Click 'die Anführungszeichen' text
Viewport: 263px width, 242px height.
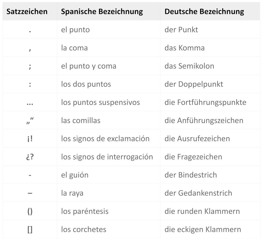coord(204,120)
